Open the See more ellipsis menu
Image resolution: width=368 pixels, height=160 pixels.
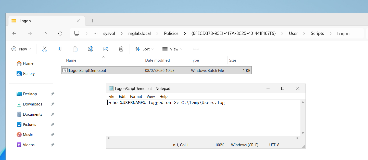[x=196, y=49]
